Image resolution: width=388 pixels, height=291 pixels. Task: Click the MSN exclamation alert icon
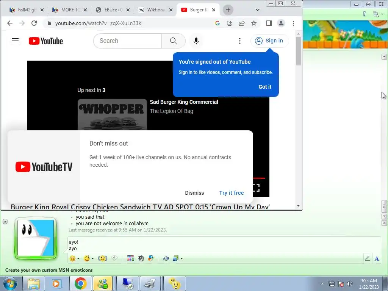click(364, 14)
